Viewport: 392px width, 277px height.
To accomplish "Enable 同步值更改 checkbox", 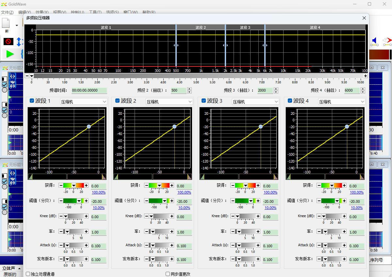I will (168, 274).
